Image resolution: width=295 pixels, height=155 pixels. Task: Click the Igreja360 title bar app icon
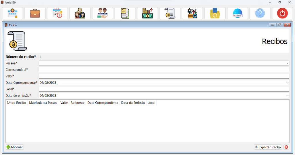click(x=2, y=2)
